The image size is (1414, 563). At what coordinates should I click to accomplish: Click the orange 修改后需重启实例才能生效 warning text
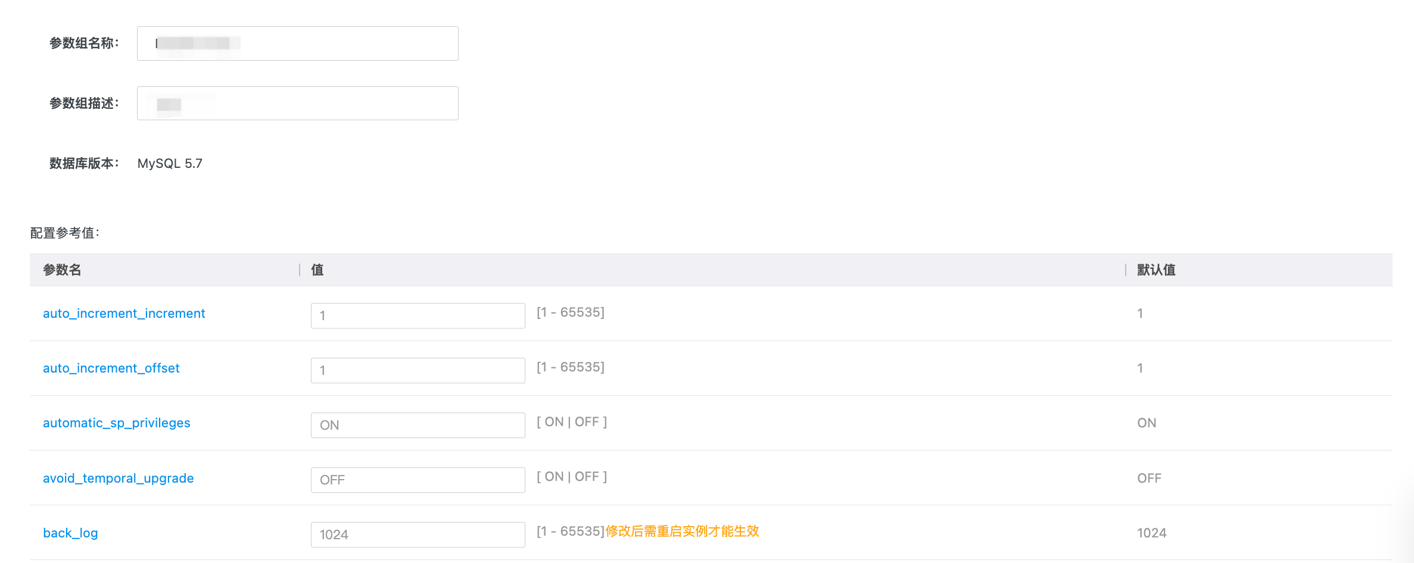pyautogui.click(x=682, y=531)
